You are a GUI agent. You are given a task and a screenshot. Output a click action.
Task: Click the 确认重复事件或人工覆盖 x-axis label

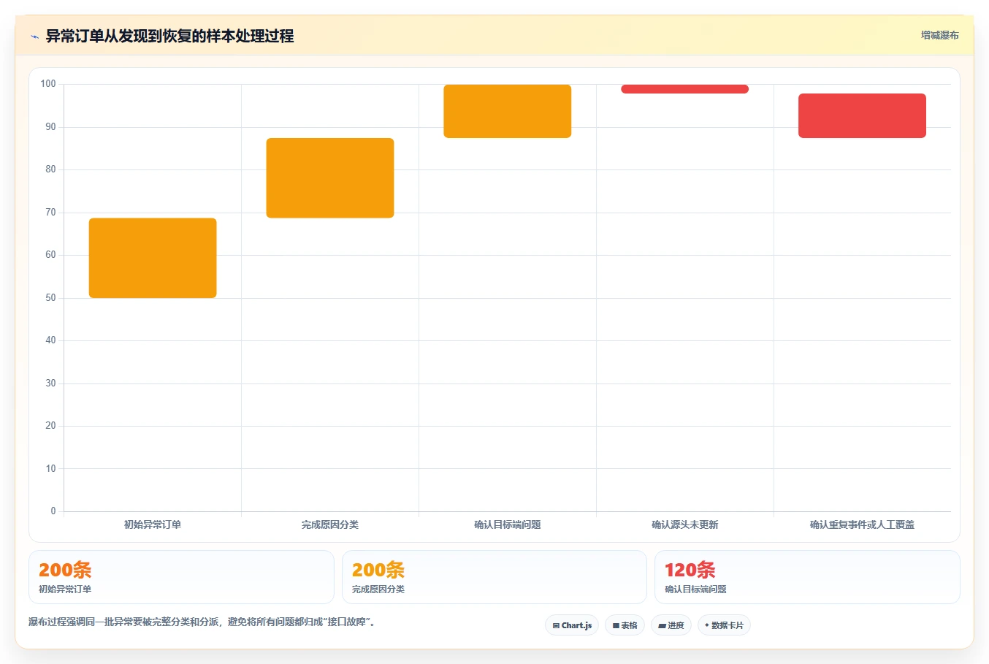point(863,524)
